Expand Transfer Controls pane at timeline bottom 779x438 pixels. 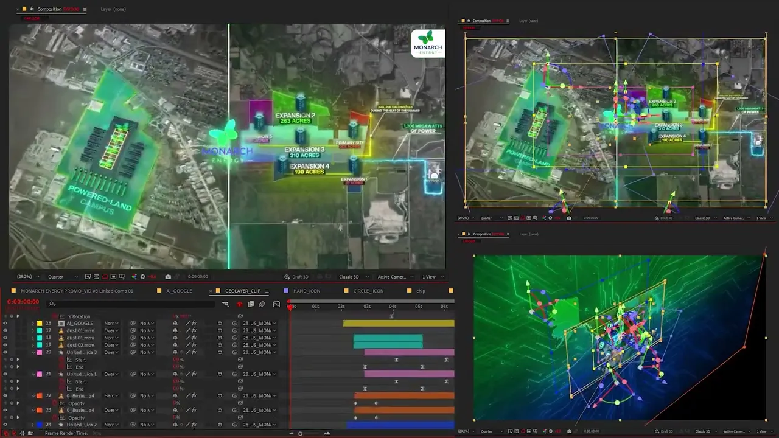tap(15, 433)
